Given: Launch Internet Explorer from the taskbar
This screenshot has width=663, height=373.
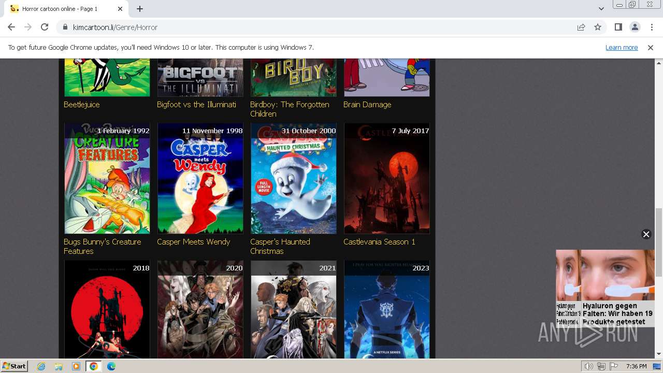Looking at the screenshot, I should [41, 366].
